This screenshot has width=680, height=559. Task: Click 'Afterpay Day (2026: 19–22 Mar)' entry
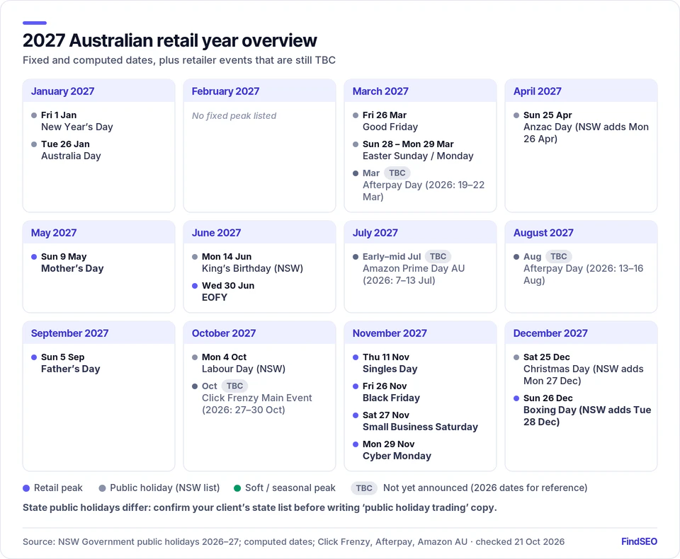424,190
